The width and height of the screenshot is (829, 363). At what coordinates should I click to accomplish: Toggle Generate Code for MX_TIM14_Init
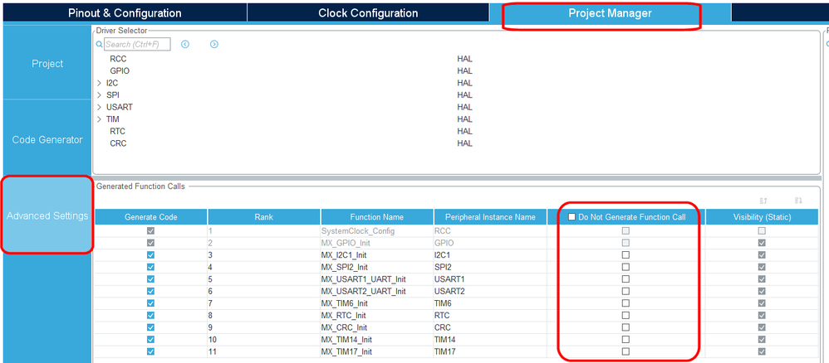pyautogui.click(x=150, y=339)
